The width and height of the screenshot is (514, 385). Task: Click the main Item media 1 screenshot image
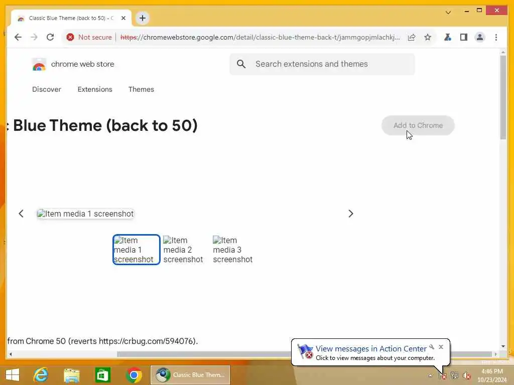coord(85,214)
